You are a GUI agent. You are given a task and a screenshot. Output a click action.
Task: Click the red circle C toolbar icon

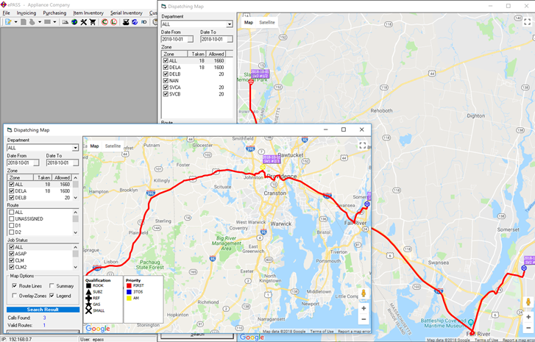(104, 22)
